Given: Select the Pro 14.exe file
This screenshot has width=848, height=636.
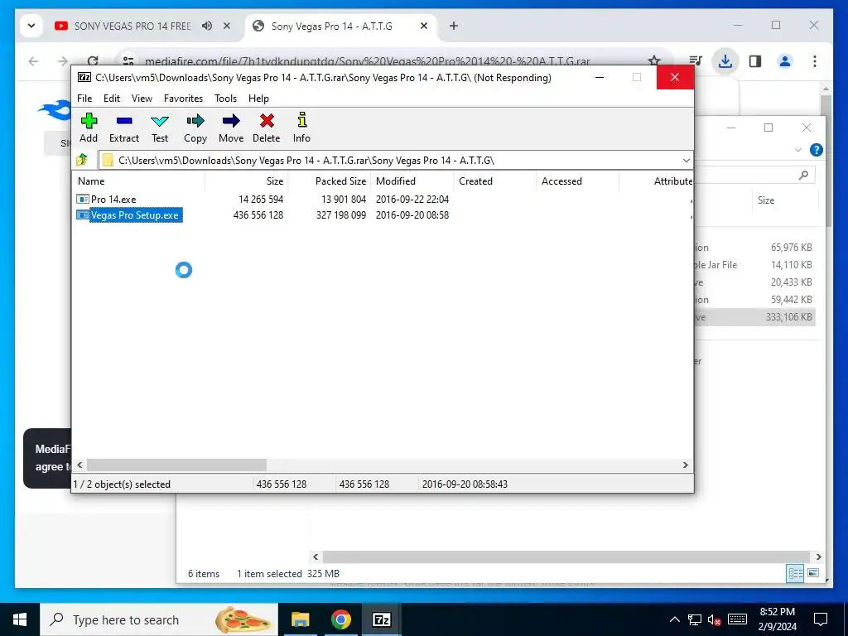Looking at the screenshot, I should point(113,200).
